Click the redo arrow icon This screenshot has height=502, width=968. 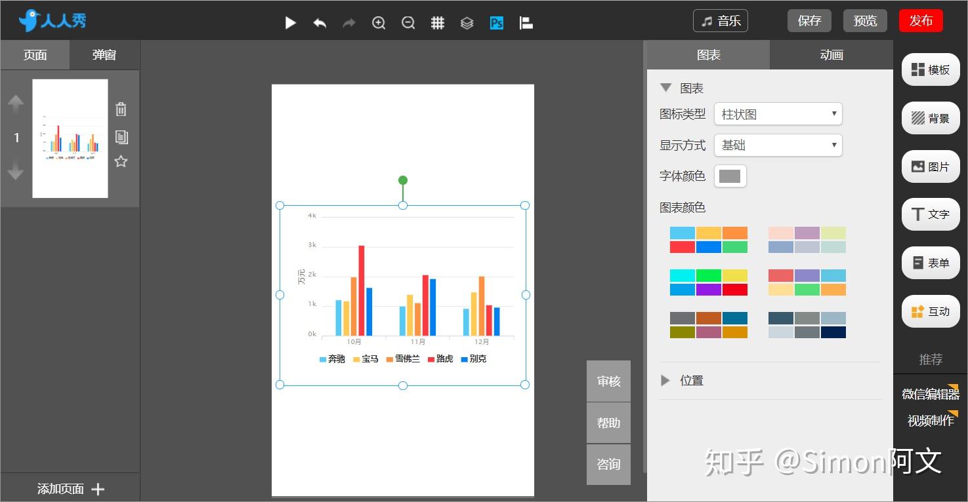(x=349, y=23)
